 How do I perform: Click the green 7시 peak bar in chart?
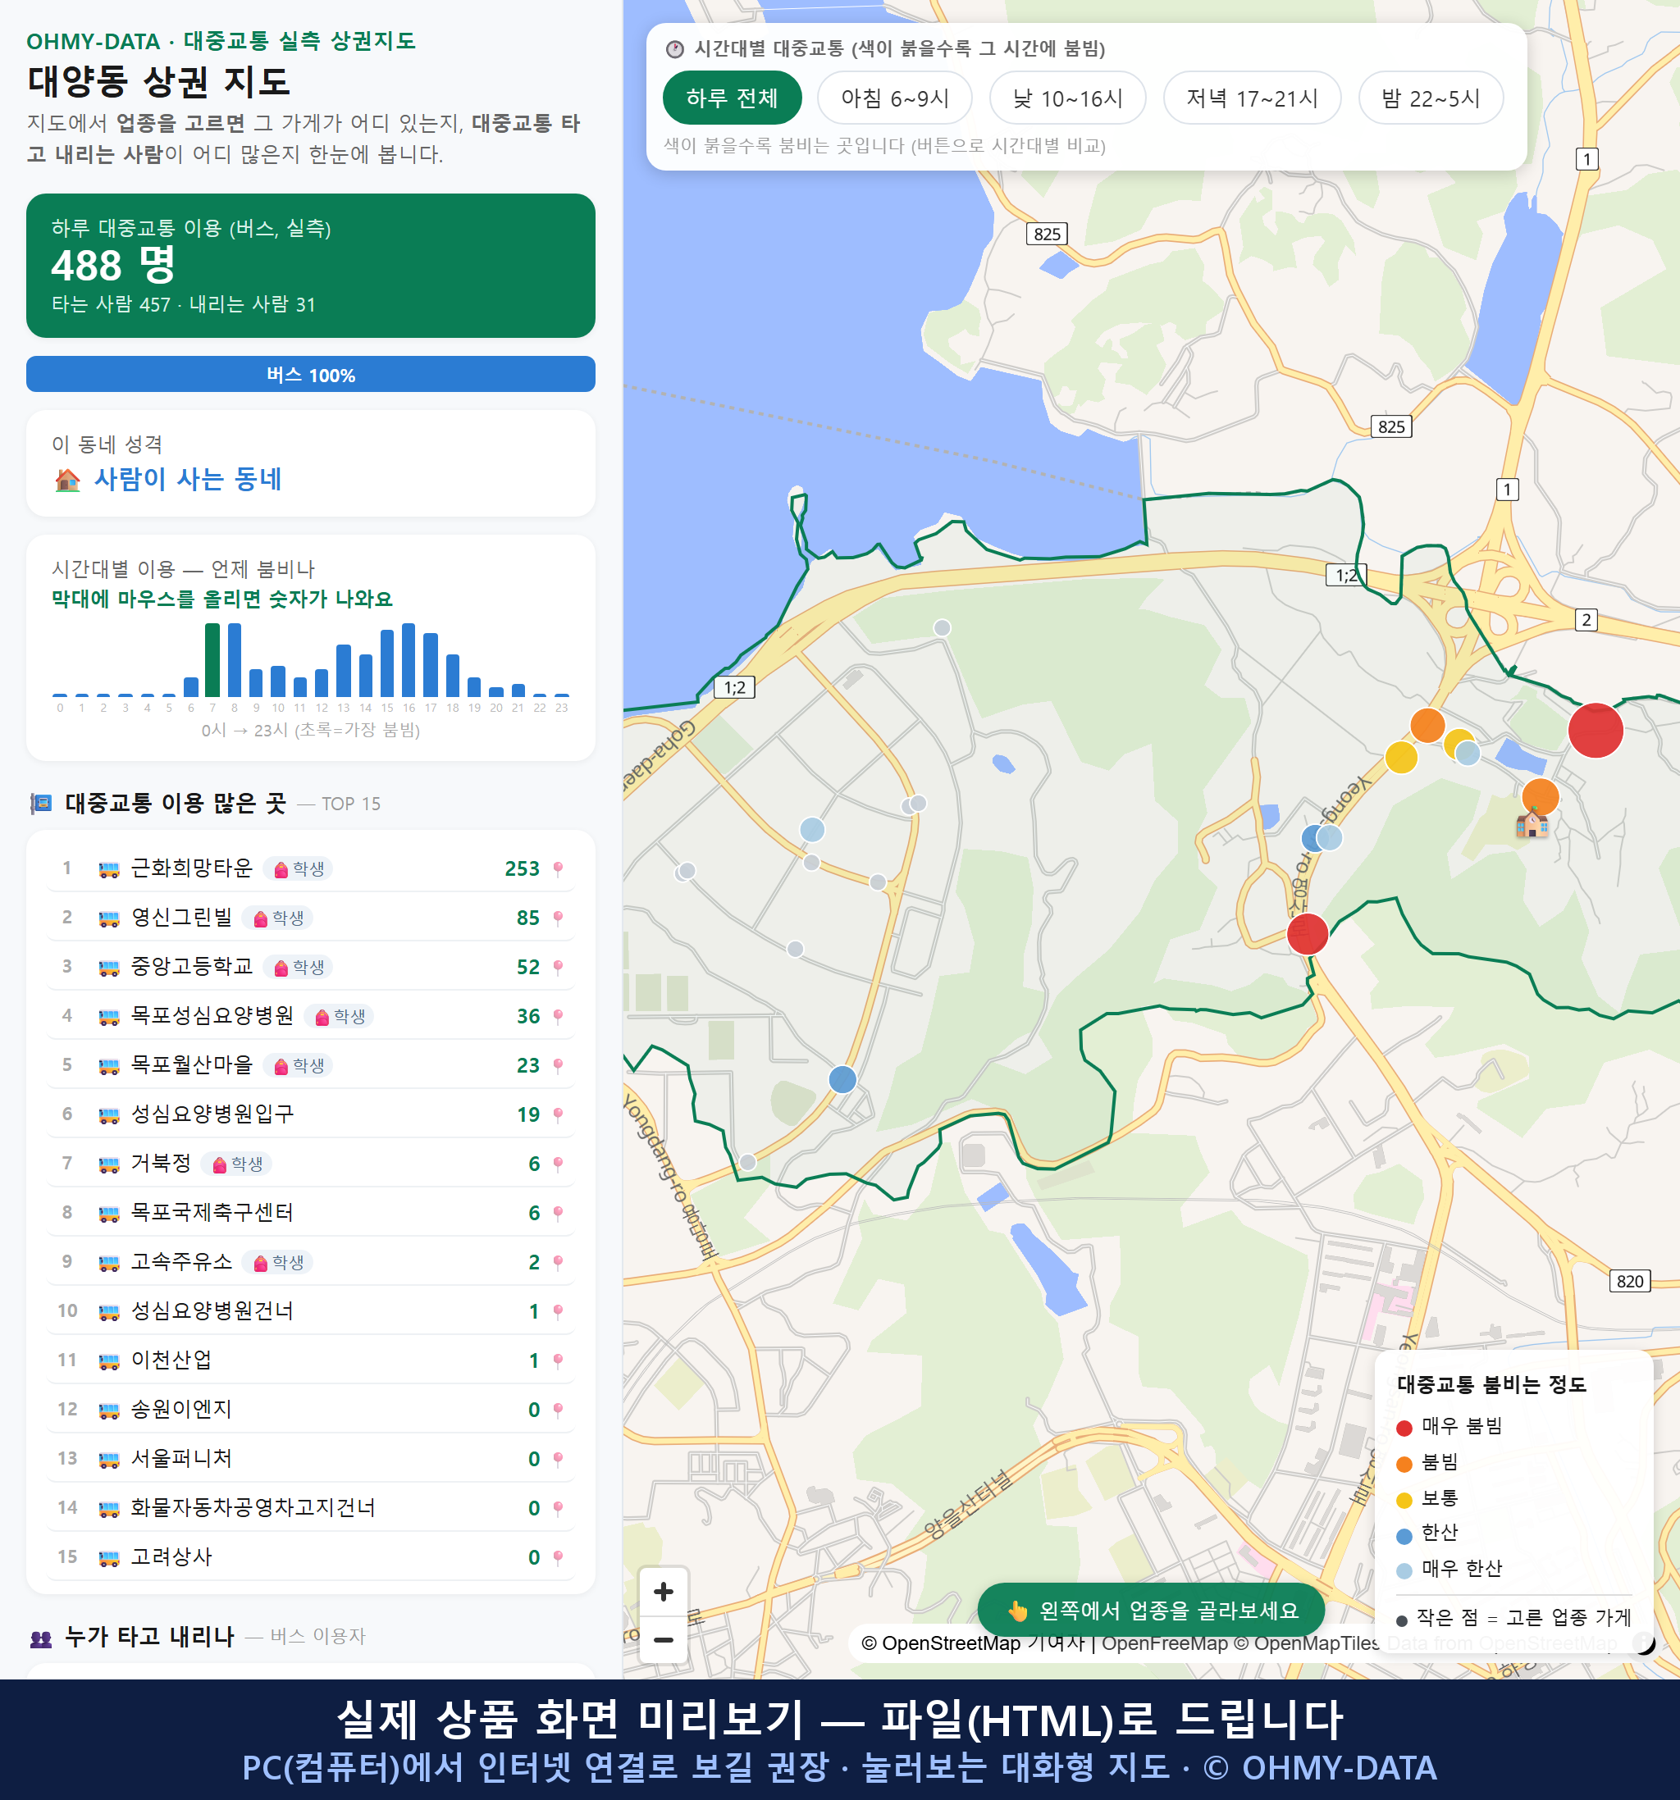(x=212, y=660)
